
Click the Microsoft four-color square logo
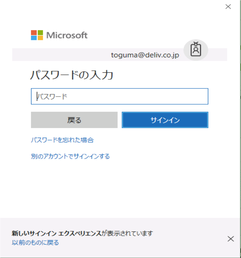[x=37, y=35]
